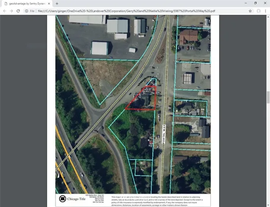Close the geoAdvantage by Sentry Dynamics tab
270x207 pixels.
click(49, 3)
